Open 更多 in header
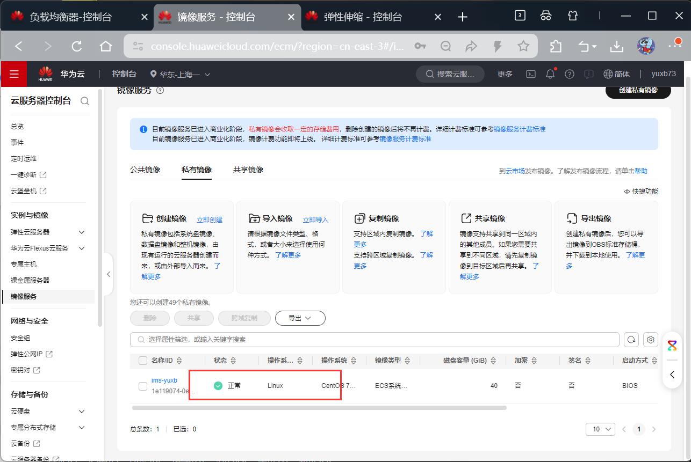 point(505,74)
